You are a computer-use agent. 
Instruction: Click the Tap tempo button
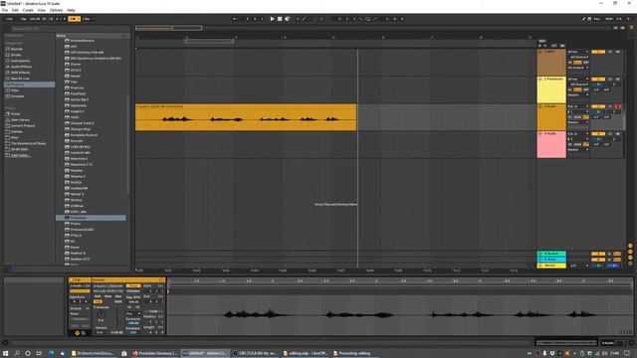click(24, 19)
